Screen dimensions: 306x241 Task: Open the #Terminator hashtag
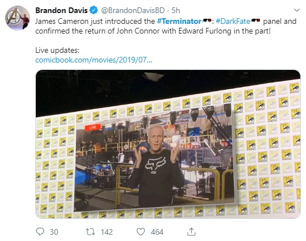click(179, 21)
